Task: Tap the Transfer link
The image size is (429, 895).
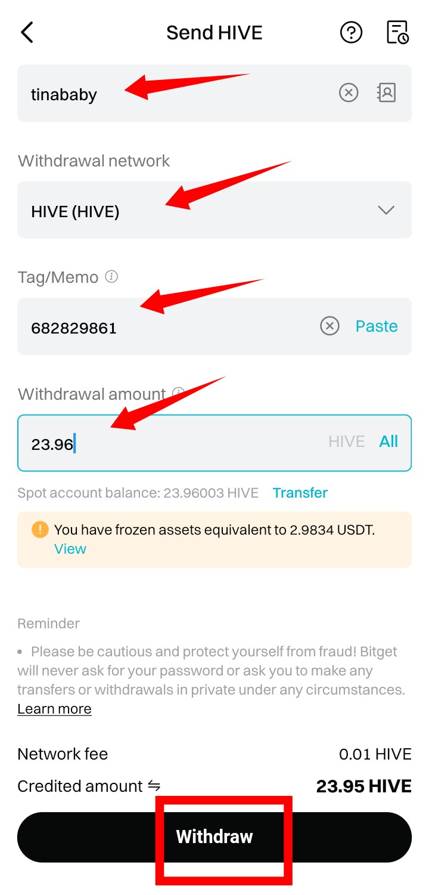Action: [300, 493]
